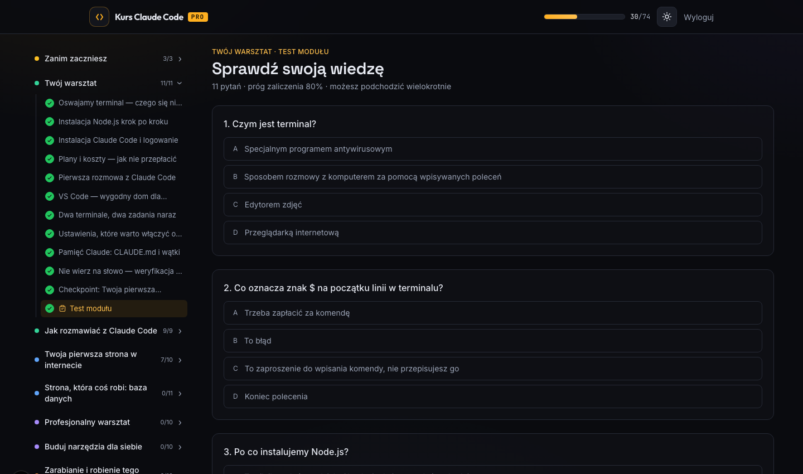The height and width of the screenshot is (474, 803).
Task: Click the checkmark next to Dwa terminale lesson
Action: 50,215
